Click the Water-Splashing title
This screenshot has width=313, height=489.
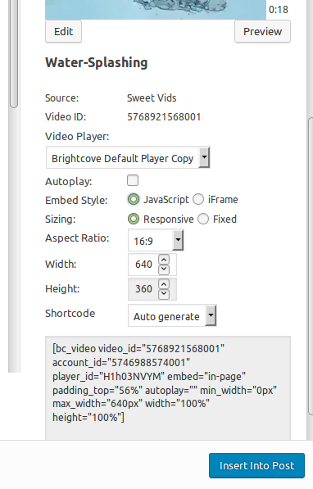click(97, 63)
